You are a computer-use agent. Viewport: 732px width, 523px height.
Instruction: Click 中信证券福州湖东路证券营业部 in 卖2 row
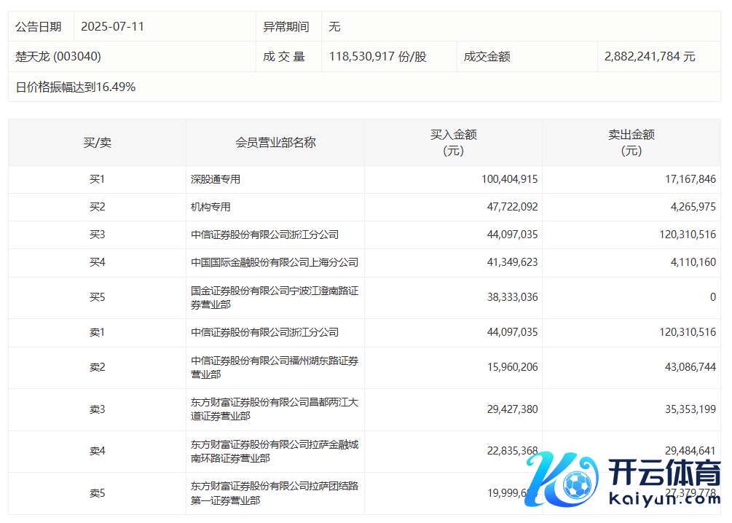(275, 367)
